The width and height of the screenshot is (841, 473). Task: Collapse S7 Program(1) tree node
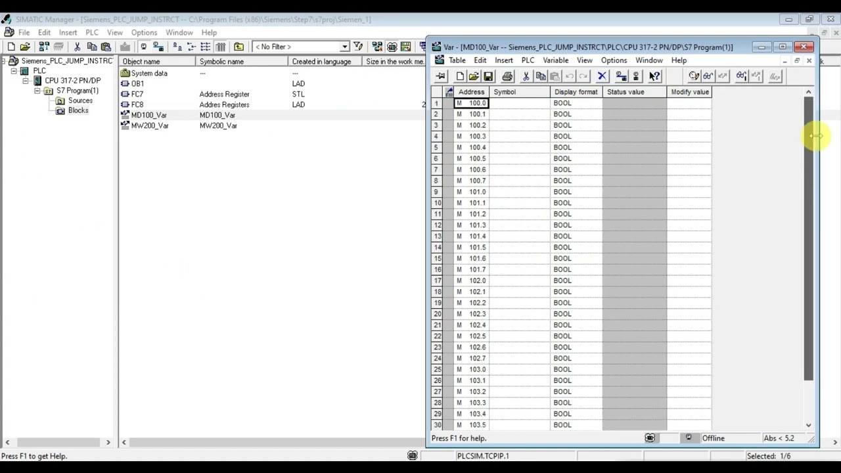click(37, 91)
